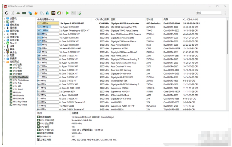The height and width of the screenshot is (147, 232).
Task: Click the clipboard-with-monitor toolbar icon
Action: (x=42, y=13)
